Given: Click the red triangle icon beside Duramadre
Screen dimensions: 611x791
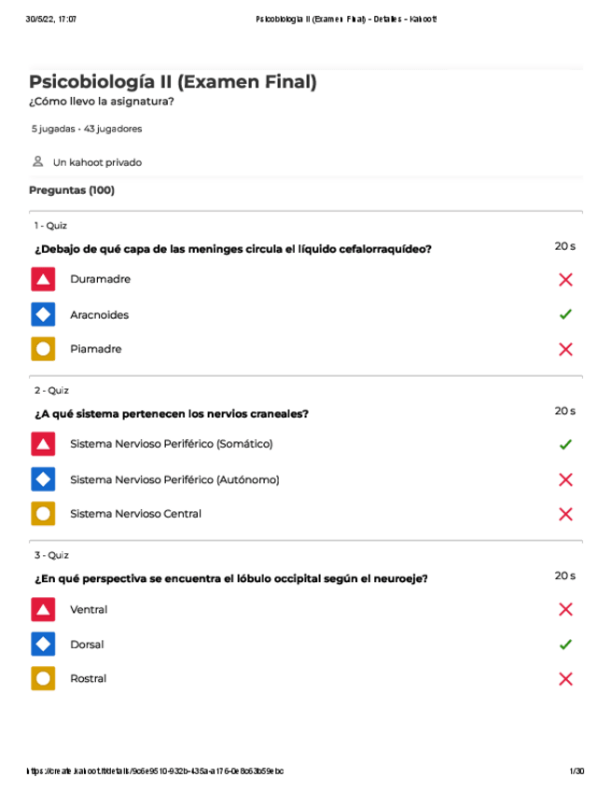Looking at the screenshot, I should coord(43,279).
